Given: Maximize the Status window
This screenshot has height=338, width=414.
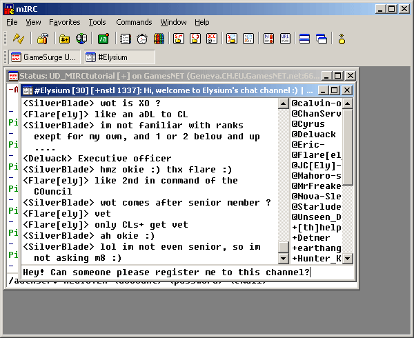Looking at the screenshot, I should tap(337, 76).
